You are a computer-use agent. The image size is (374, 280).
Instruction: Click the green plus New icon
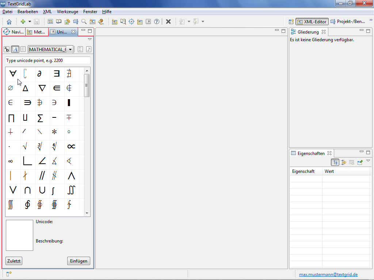tap(23, 22)
